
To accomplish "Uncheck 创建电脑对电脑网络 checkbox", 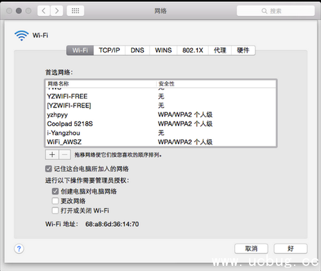I will 55,191.
